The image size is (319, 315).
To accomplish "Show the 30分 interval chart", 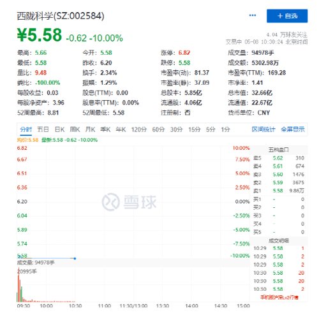I will tap(177, 129).
